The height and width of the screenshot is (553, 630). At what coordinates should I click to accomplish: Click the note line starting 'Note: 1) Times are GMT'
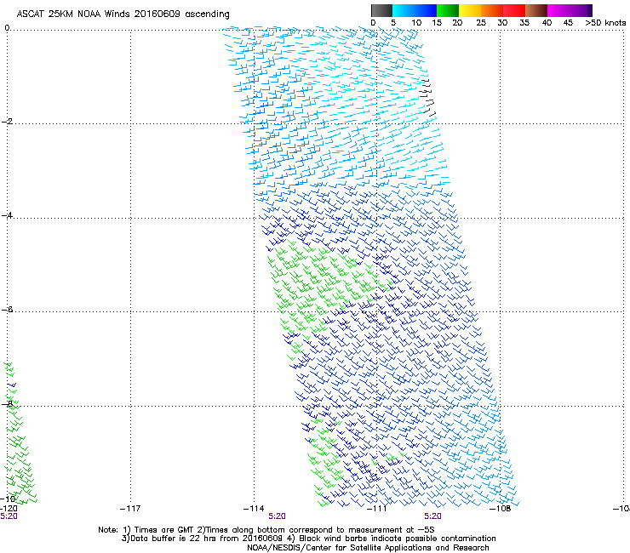(x=266, y=530)
